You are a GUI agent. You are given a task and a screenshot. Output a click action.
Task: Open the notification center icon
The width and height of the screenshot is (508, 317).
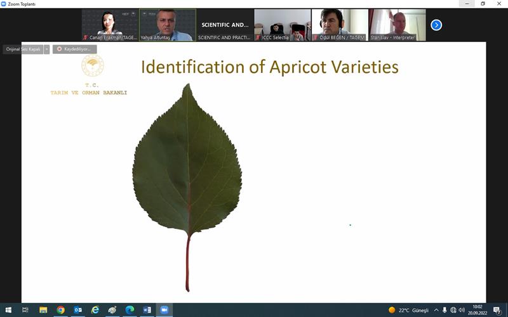497,311
